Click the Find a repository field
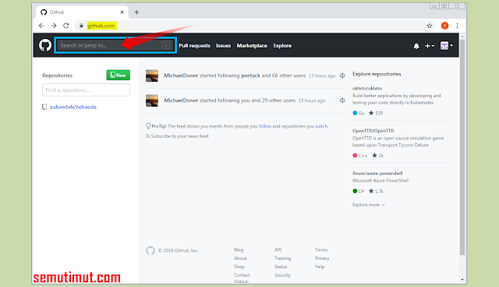This screenshot has width=499, height=287. coord(86,90)
